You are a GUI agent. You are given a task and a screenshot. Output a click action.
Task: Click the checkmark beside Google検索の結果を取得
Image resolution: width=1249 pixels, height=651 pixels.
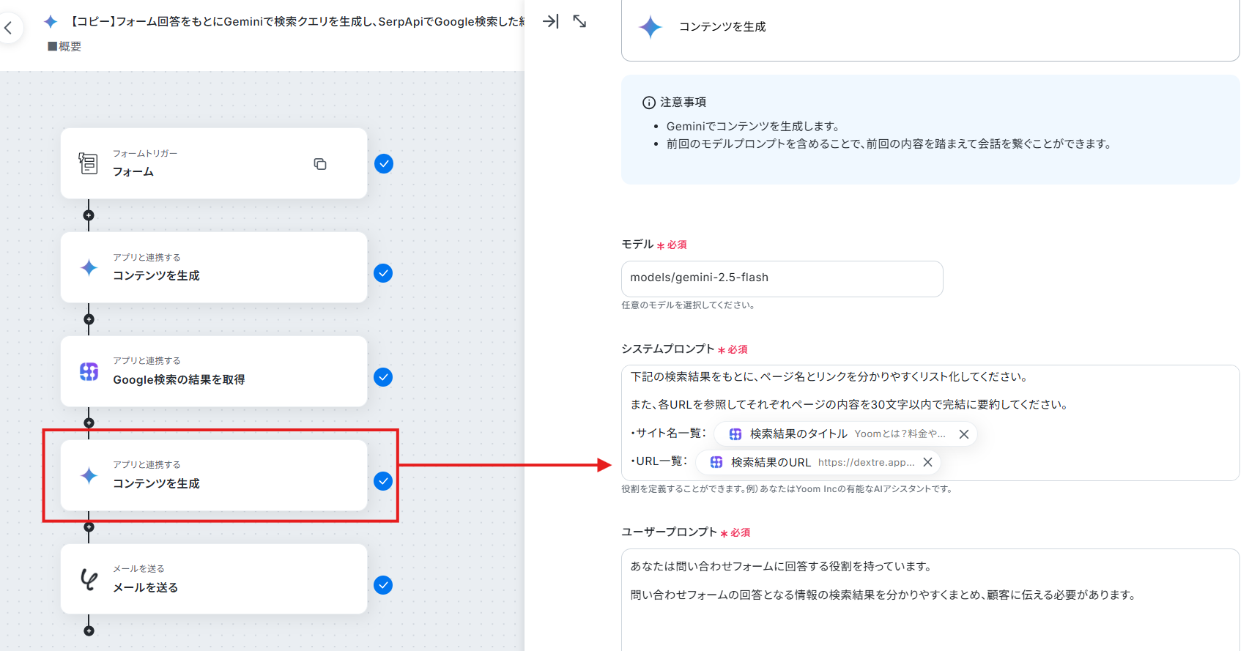pyautogui.click(x=383, y=377)
